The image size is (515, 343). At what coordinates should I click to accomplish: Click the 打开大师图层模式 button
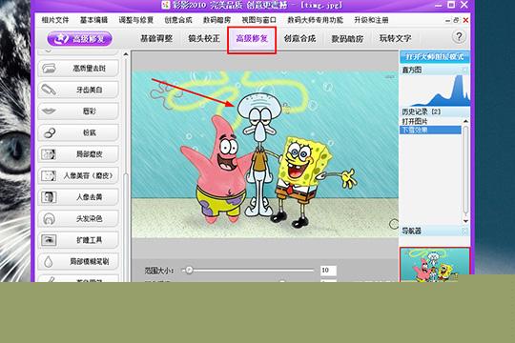click(435, 57)
